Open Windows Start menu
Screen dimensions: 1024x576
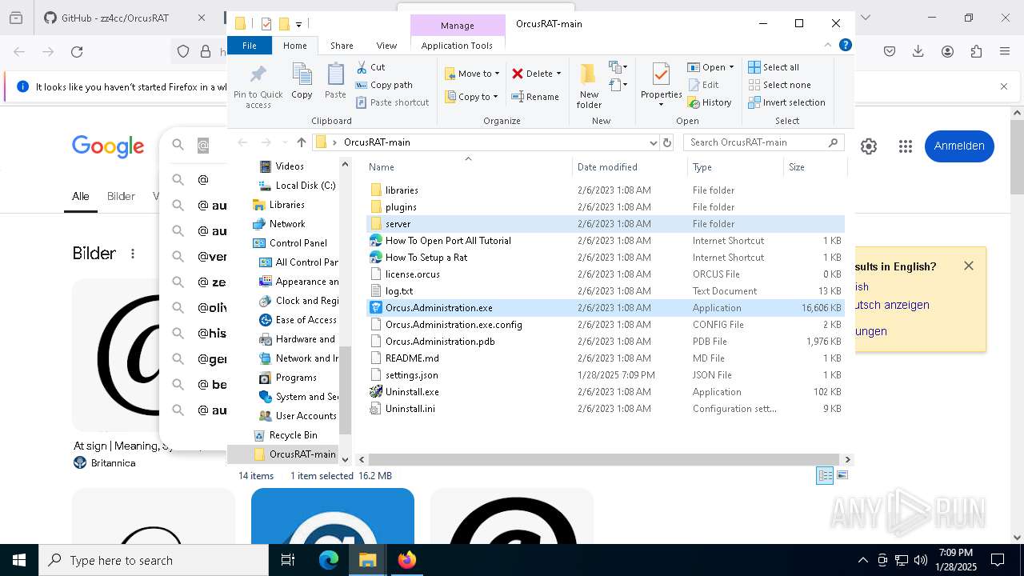coord(19,560)
